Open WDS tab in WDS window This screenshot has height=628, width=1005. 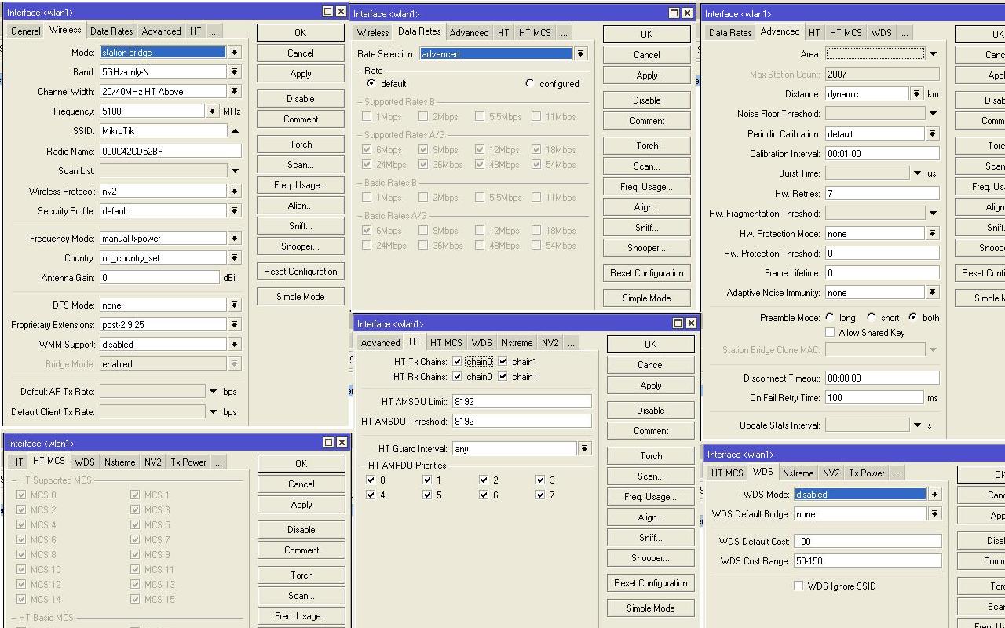(762, 472)
